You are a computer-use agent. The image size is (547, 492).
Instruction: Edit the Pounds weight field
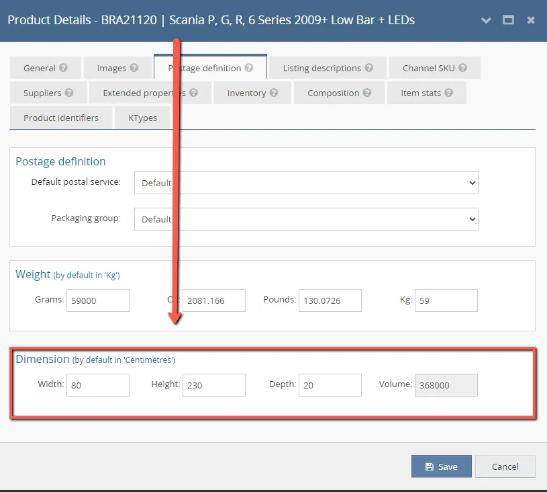tap(330, 300)
